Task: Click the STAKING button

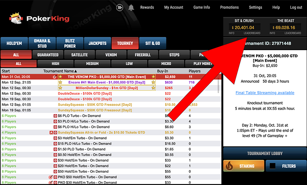Action: click(x=244, y=166)
